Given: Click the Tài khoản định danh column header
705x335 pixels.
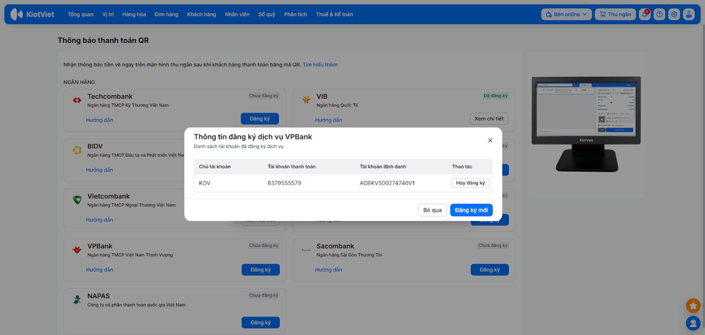Looking at the screenshot, I should (x=383, y=167).
